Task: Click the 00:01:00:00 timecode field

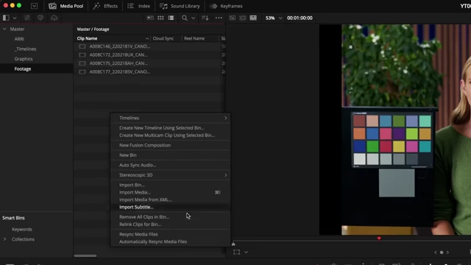Action: (x=300, y=18)
